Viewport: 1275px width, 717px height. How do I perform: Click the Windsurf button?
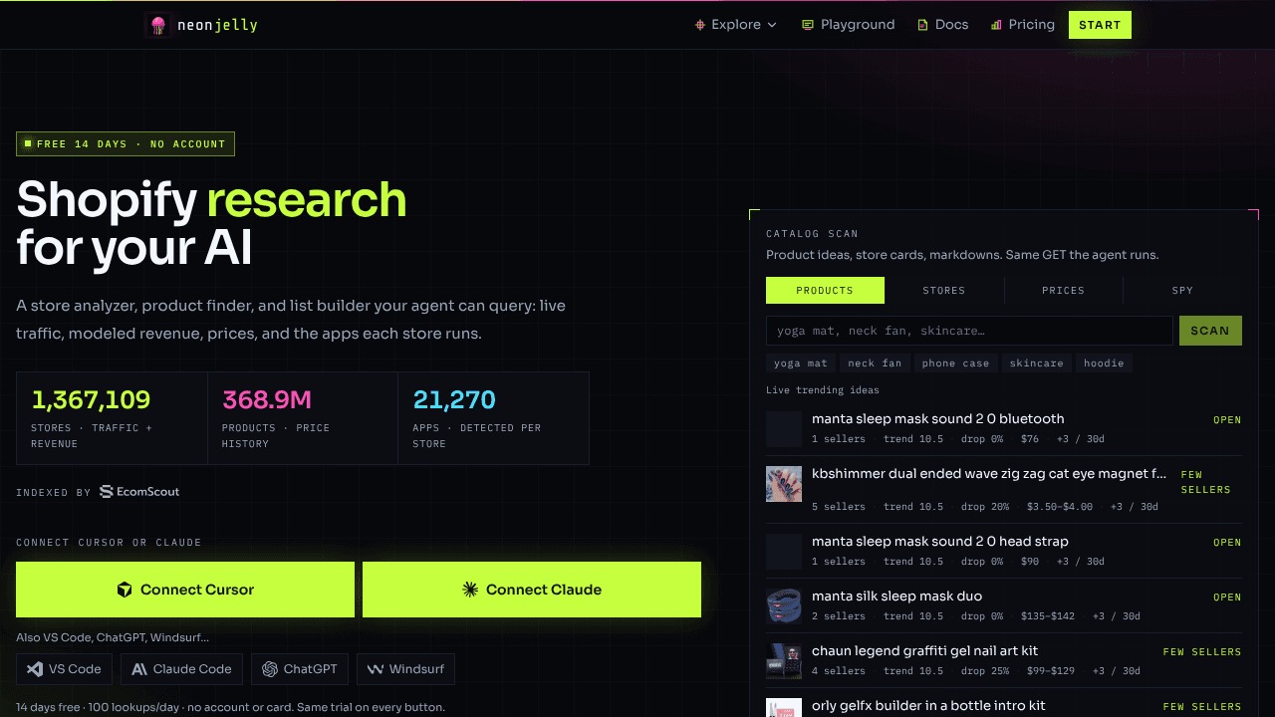click(406, 669)
